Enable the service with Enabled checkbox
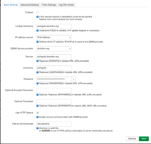Image resolution: width=151 pixels, height=144 pixels. tap(38, 13)
